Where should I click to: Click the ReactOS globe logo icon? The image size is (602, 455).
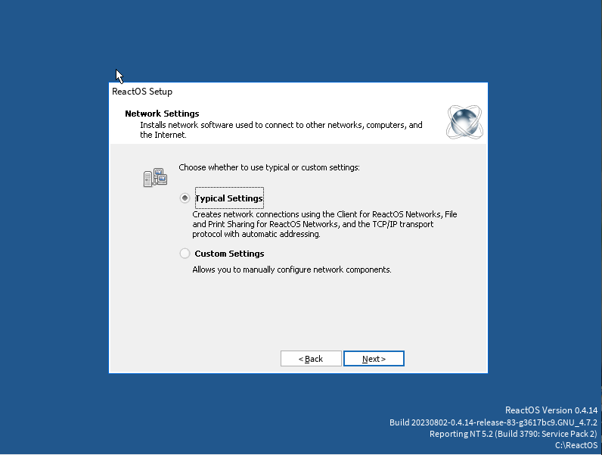[464, 122]
